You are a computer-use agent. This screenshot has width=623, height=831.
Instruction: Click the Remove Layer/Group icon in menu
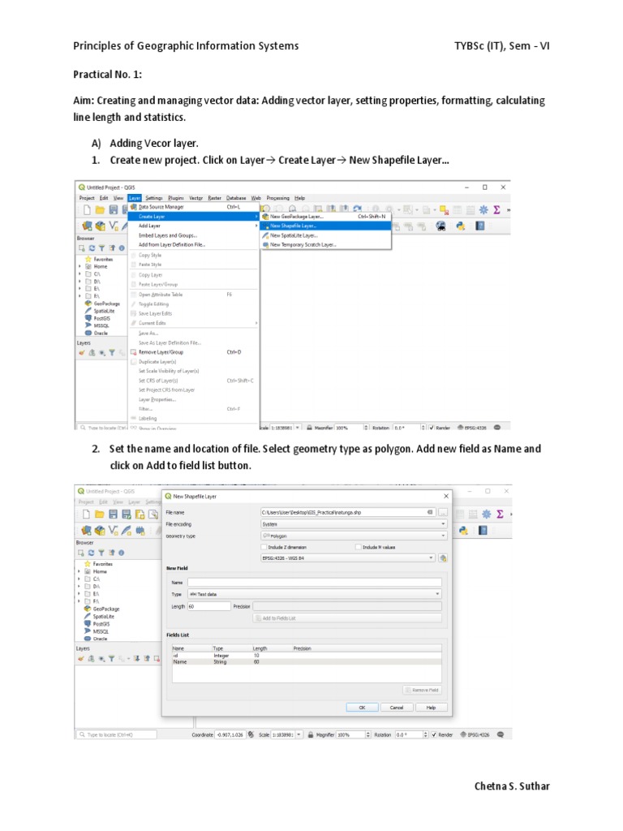tap(133, 352)
